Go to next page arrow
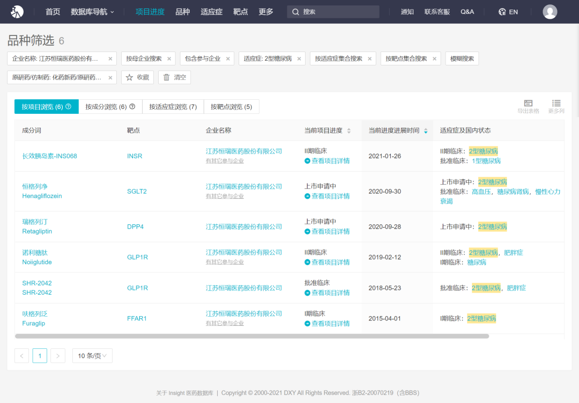This screenshot has height=403, width=579. pos(58,356)
